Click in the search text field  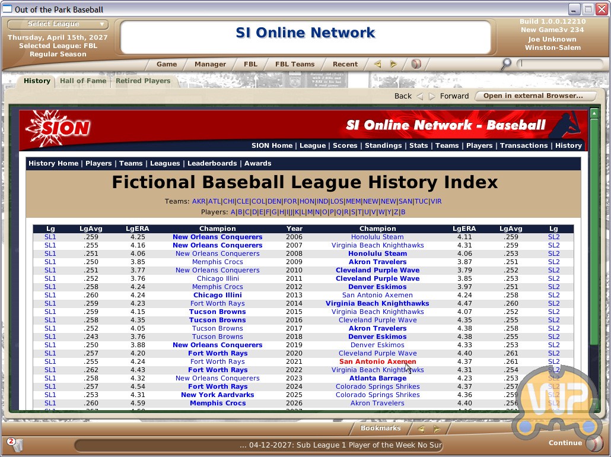click(x=561, y=64)
